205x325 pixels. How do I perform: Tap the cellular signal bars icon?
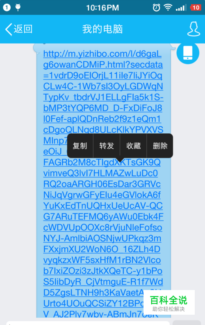click(181, 8)
